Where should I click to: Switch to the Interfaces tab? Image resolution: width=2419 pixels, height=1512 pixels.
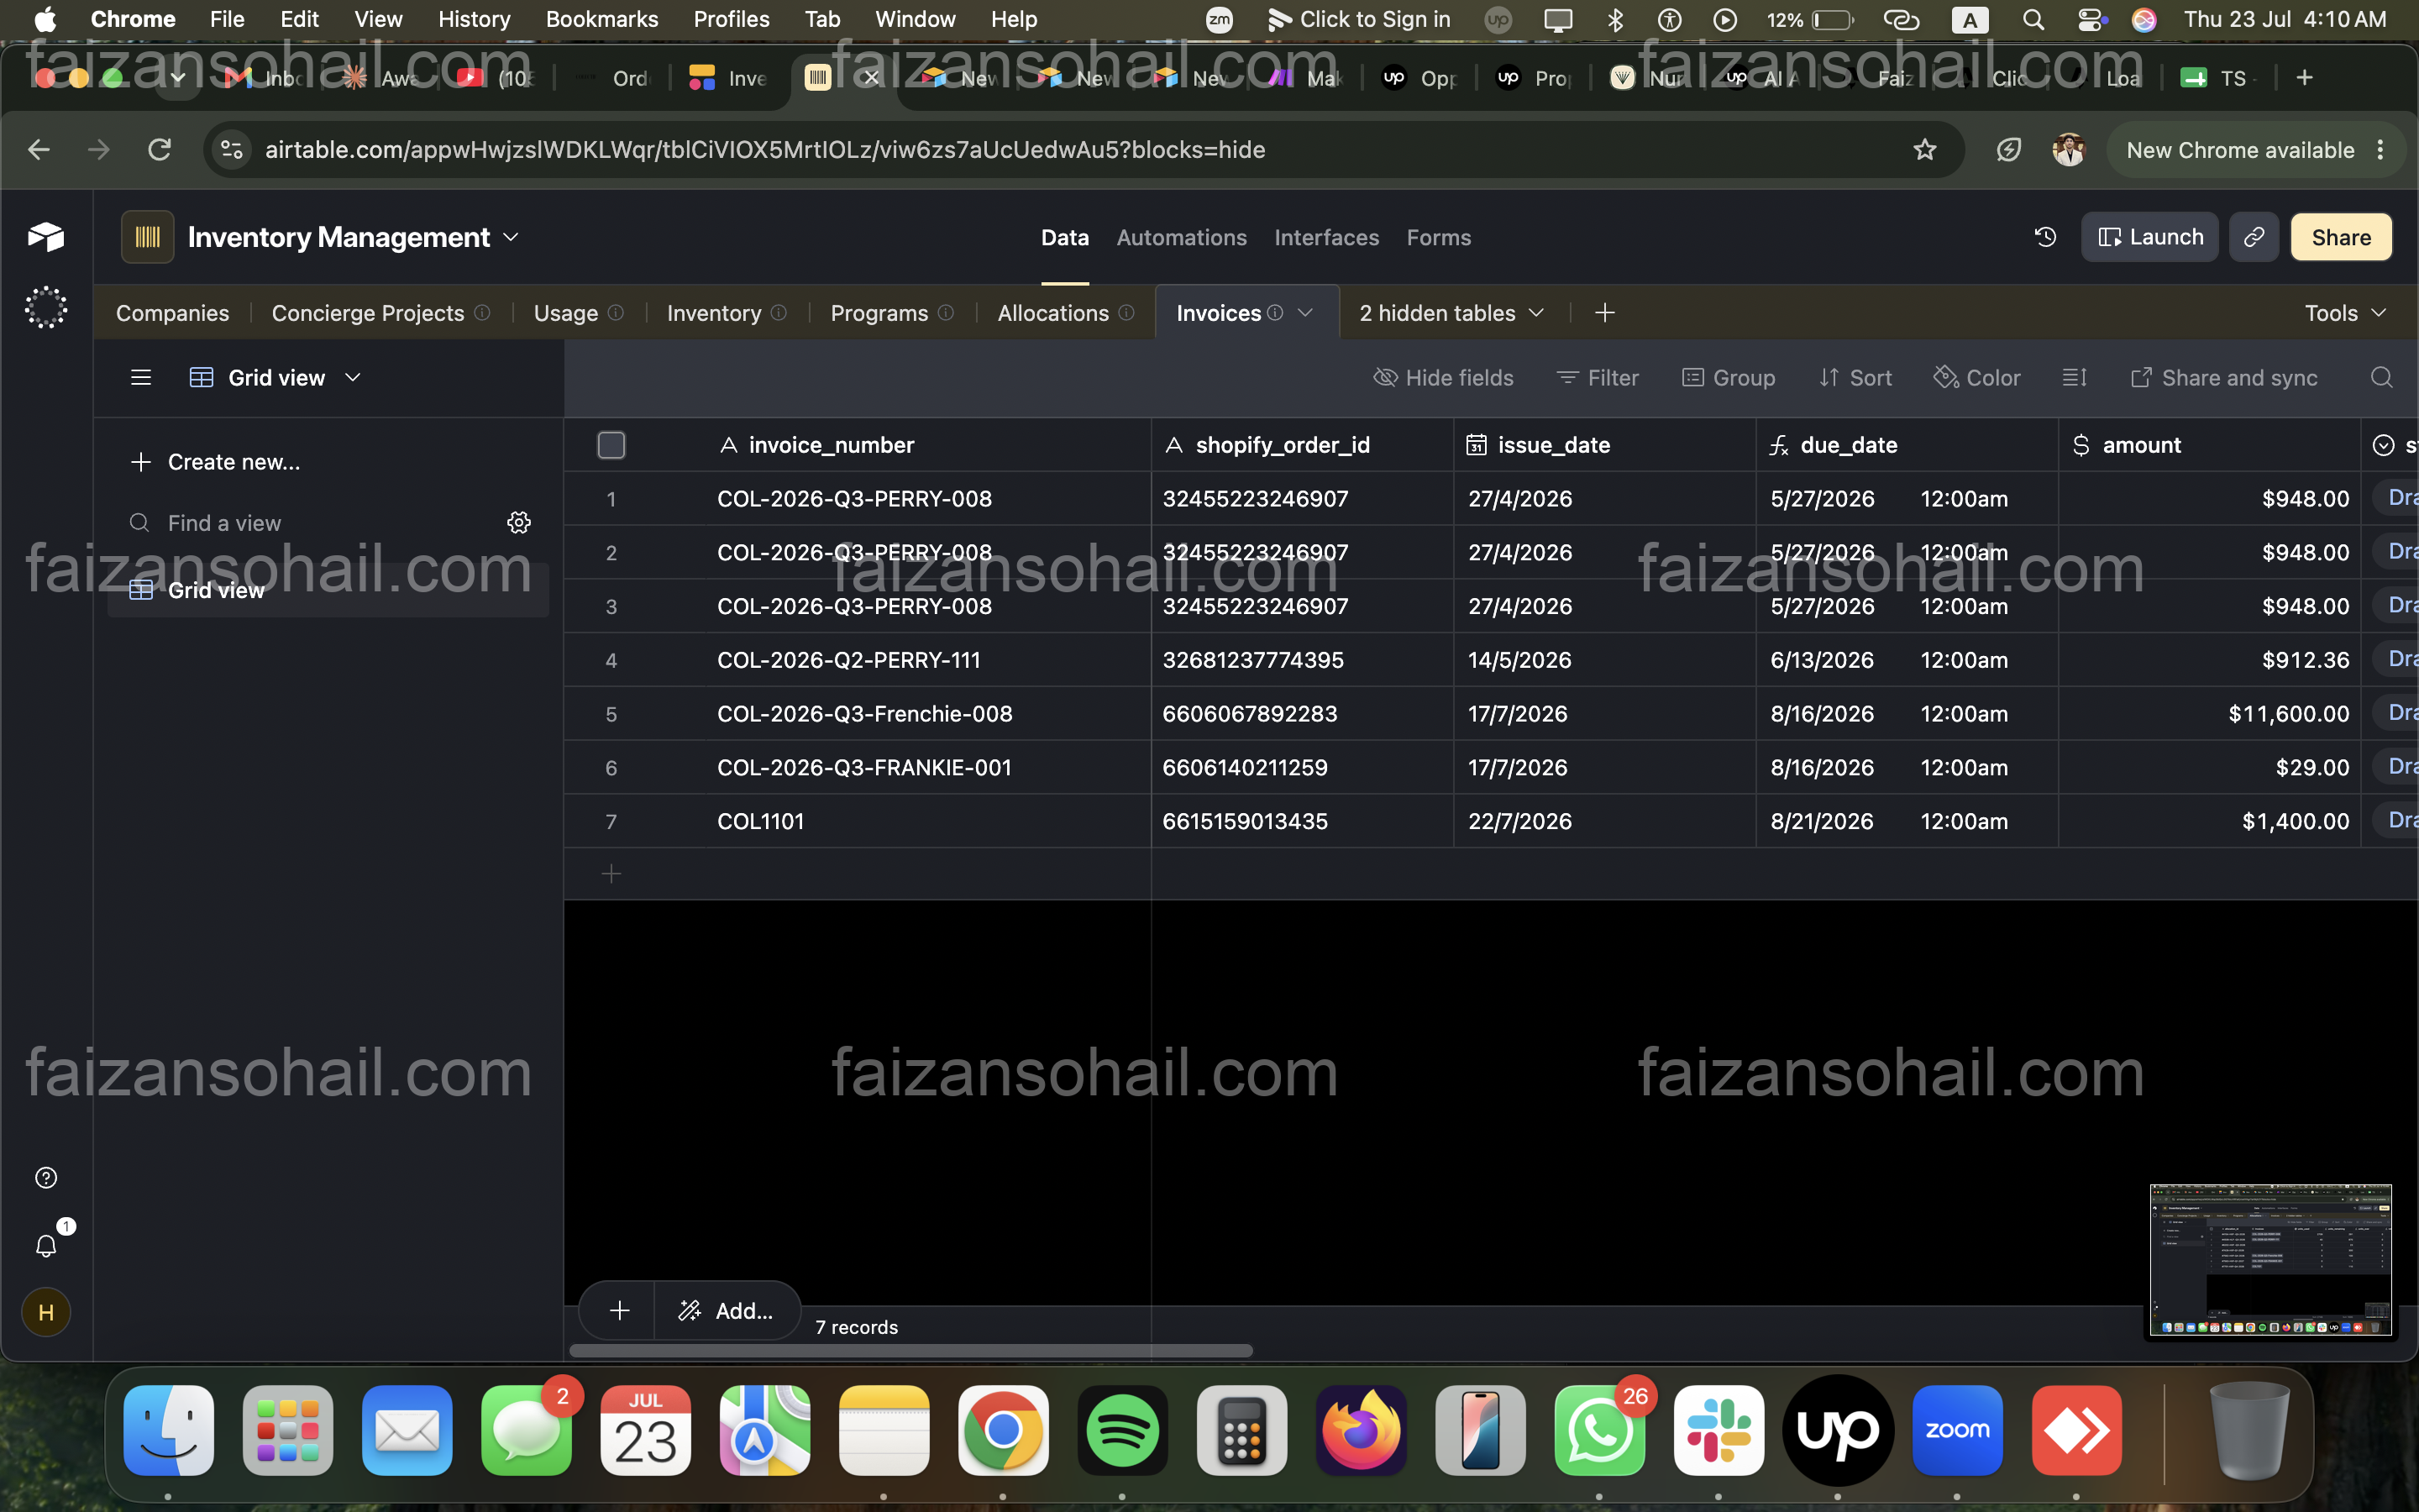click(x=1326, y=238)
